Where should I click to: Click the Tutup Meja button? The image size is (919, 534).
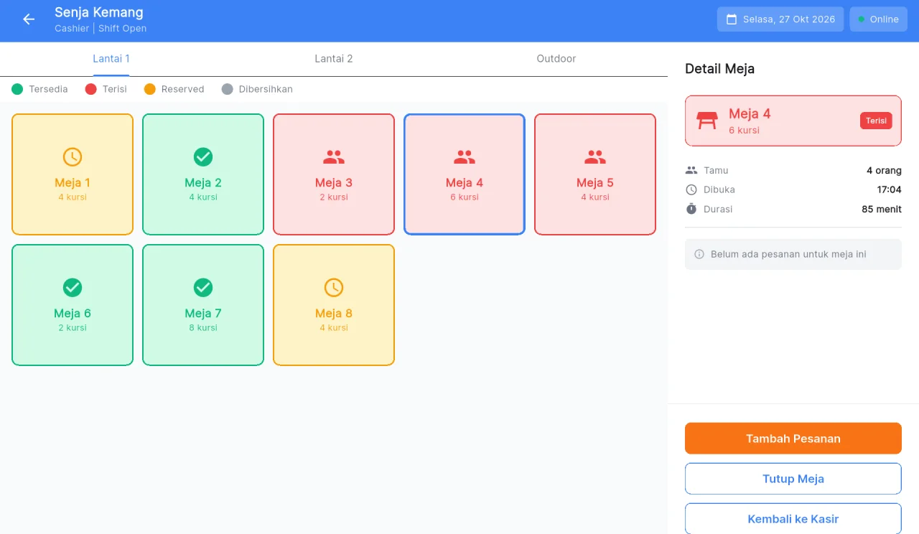click(x=793, y=479)
